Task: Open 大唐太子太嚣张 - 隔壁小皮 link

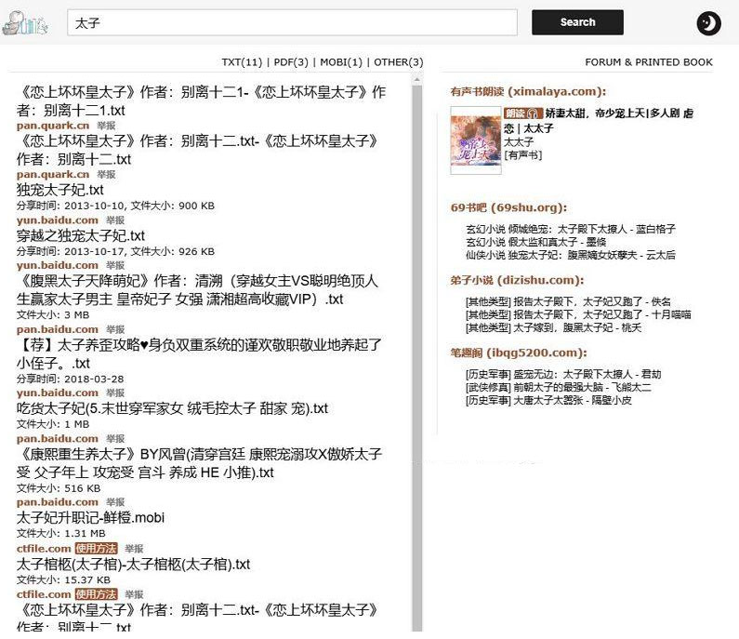Action: (x=572, y=400)
